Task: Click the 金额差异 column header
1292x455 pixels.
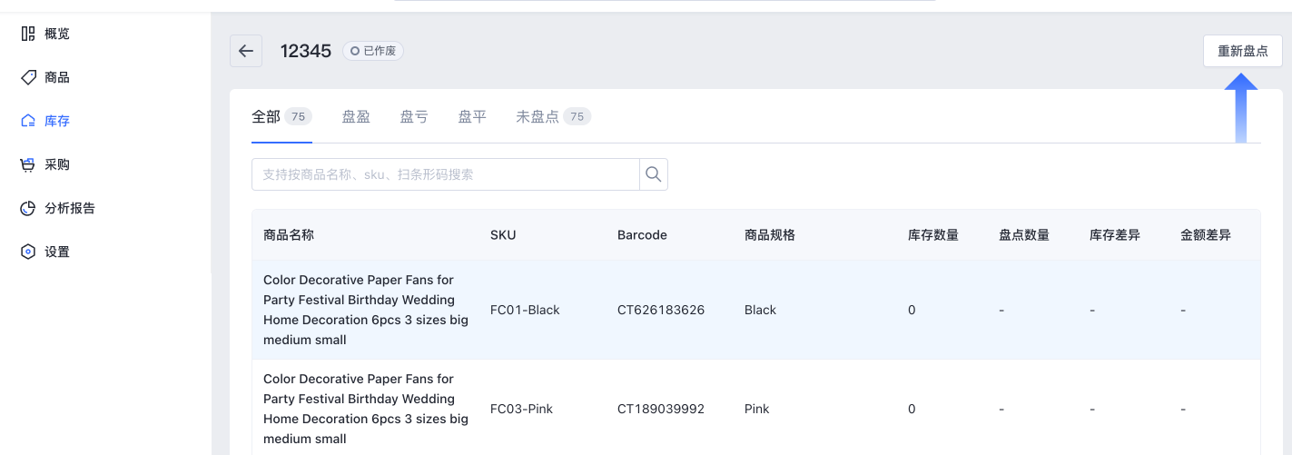Action: click(x=1206, y=234)
